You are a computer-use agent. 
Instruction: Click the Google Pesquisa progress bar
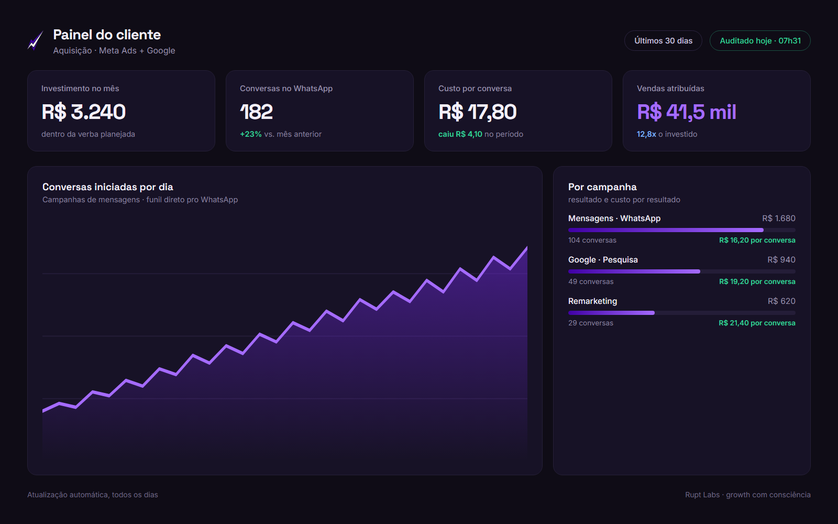click(x=682, y=271)
